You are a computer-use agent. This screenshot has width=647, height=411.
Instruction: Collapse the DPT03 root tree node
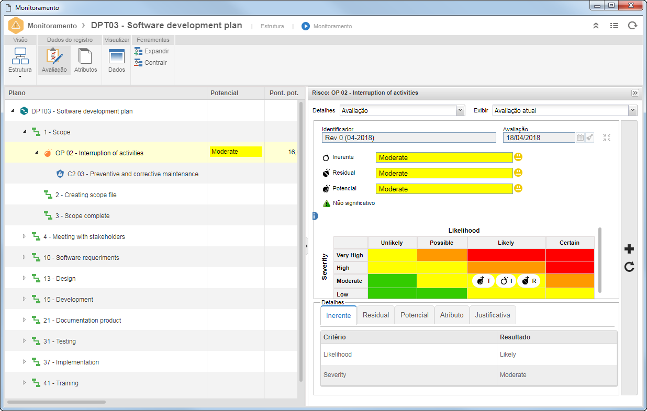13,111
